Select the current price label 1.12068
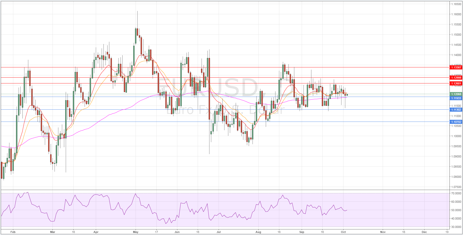Viewport: 463px width, 235px height. (x=456, y=94)
